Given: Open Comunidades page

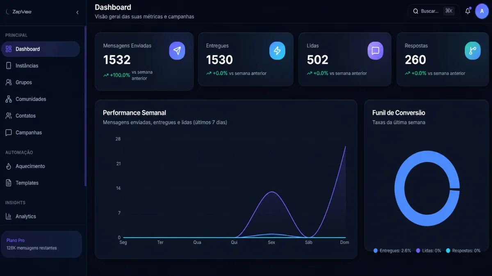Looking at the screenshot, I should 41,99.
